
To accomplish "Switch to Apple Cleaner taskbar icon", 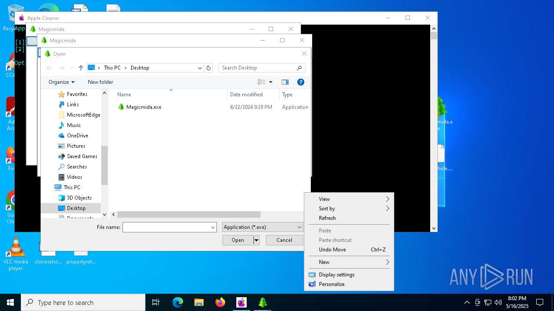I will coord(242,302).
